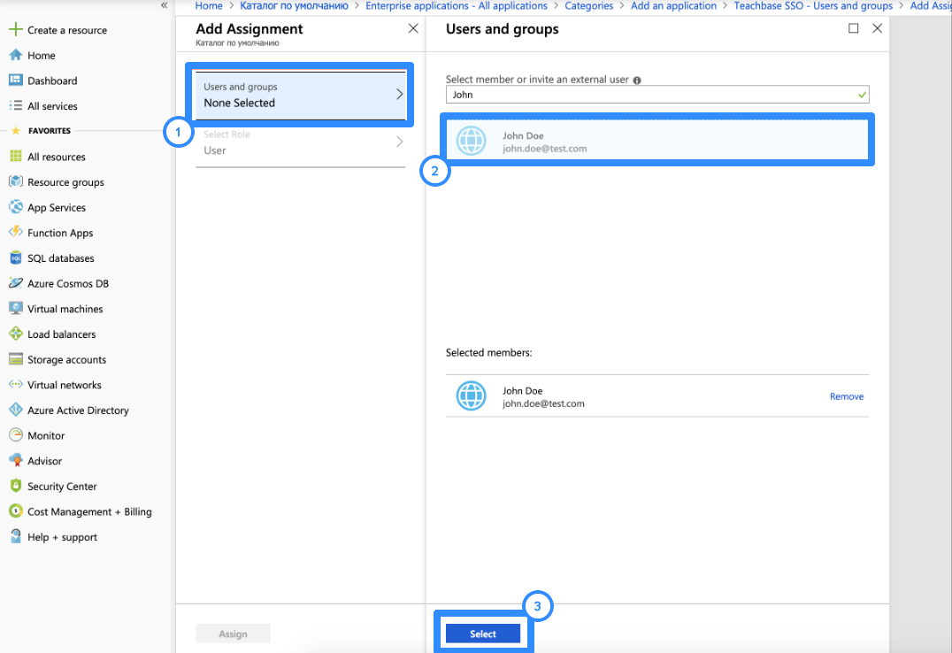952x653 pixels.
Task: Collapse the left navigation sidebar
Action: pyautogui.click(x=165, y=7)
